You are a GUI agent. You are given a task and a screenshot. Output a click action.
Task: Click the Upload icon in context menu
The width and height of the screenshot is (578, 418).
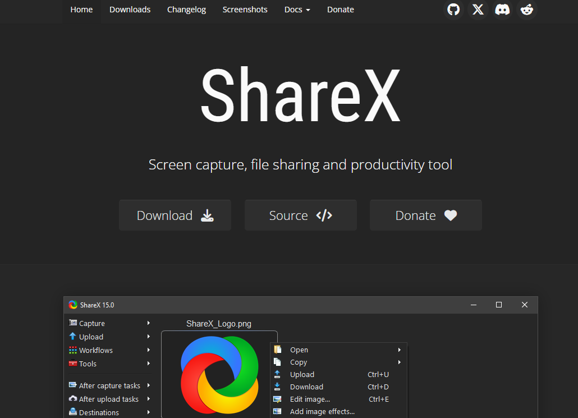pos(277,374)
